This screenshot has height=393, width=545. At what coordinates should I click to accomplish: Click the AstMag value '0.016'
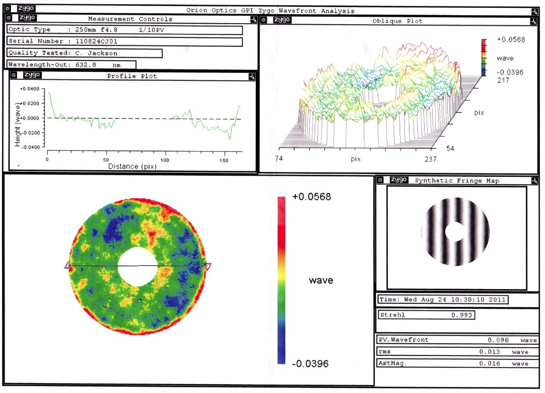point(489,363)
